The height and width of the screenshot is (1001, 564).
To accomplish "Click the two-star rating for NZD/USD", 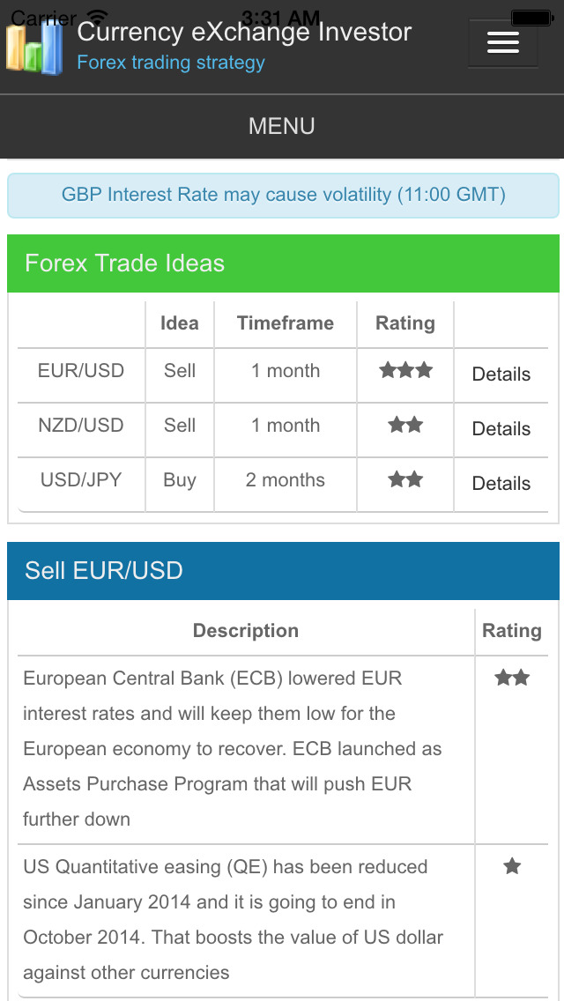I will tap(405, 426).
